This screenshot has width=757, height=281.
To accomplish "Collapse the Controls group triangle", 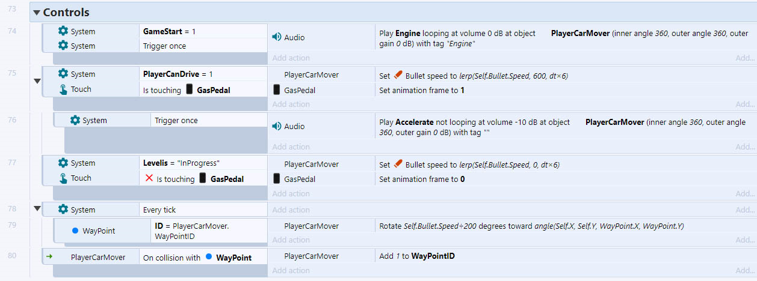I will 37,13.
